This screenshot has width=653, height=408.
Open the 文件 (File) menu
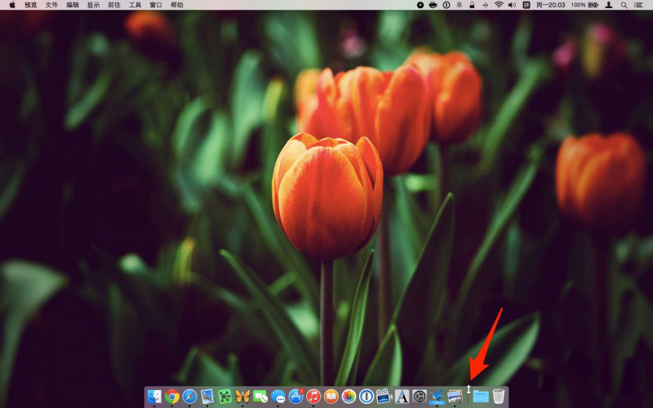51,5
